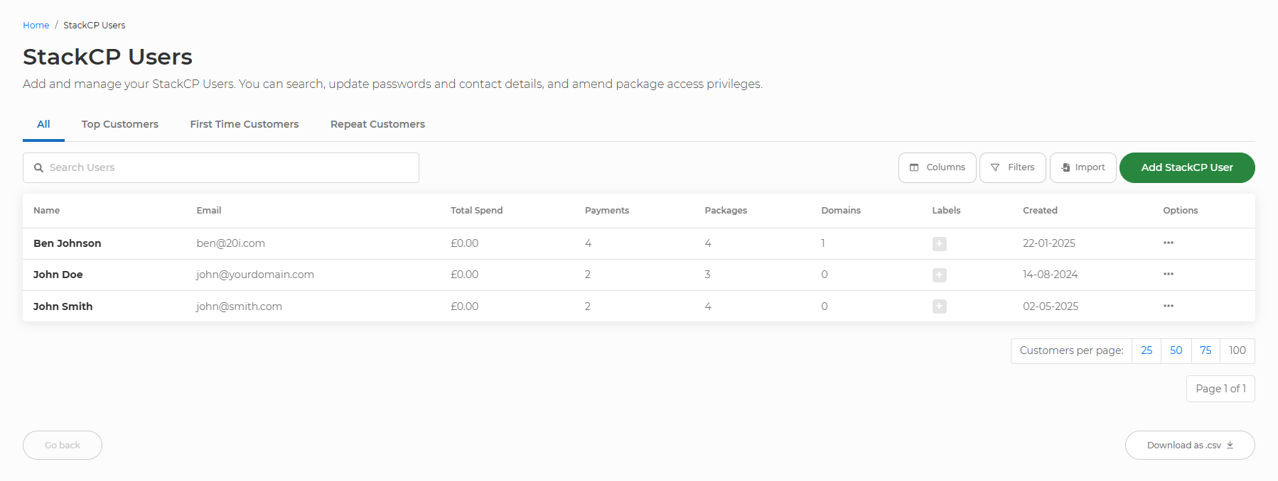The image size is (1278, 481).
Task: Click StackCP Users breadcrumb text
Action: coord(94,25)
